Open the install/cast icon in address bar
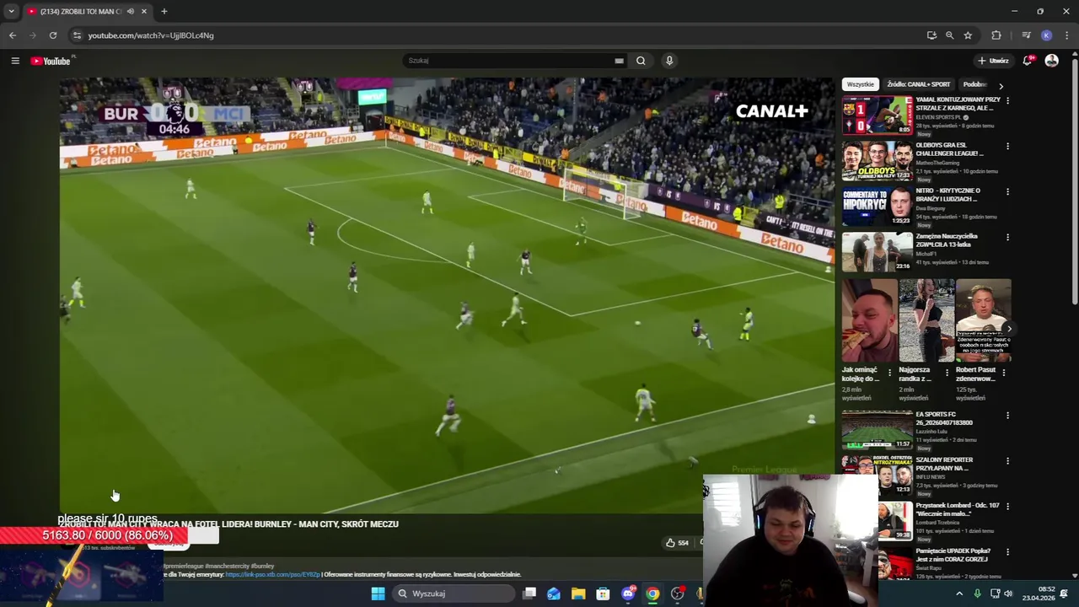The image size is (1079, 607). pos(931,35)
